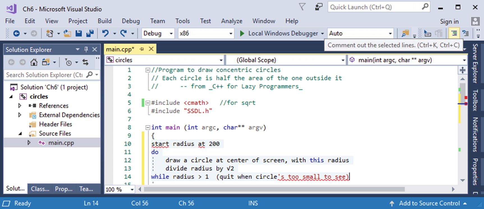Click Sign in link
The image size is (484, 209).
coord(449,22)
